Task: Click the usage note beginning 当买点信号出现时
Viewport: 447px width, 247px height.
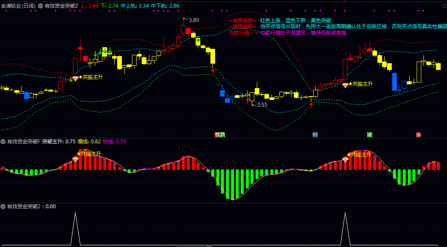Action: tap(353, 27)
